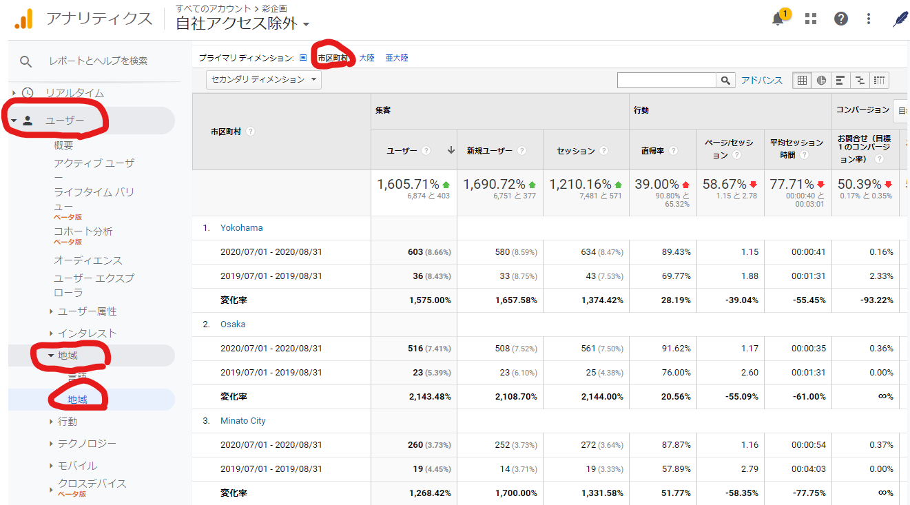This screenshot has width=910, height=505.
Task: Open 概要 under ユーザー
Action: (63, 145)
